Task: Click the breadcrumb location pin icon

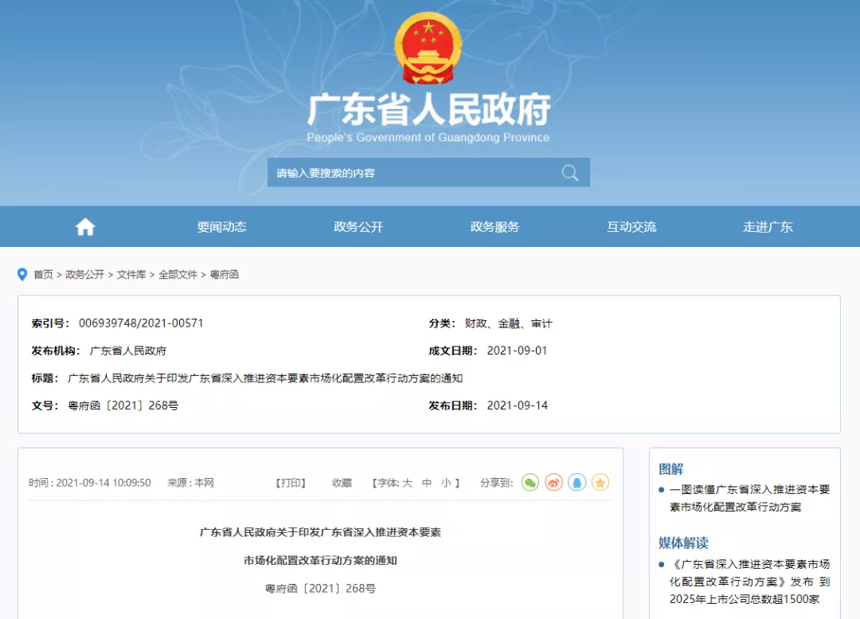Action: coord(22,274)
